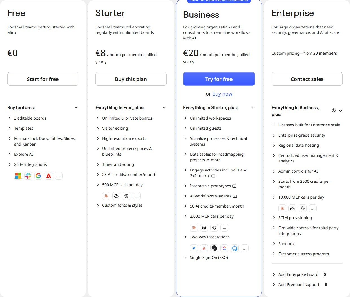Click the Buy this plan button
The image size is (350, 297).
tap(131, 79)
